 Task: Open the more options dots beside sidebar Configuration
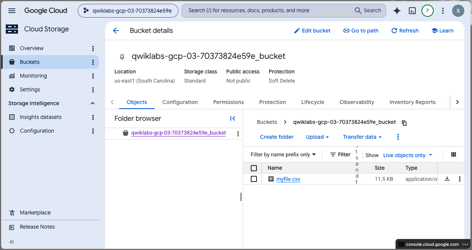pyautogui.click(x=93, y=131)
